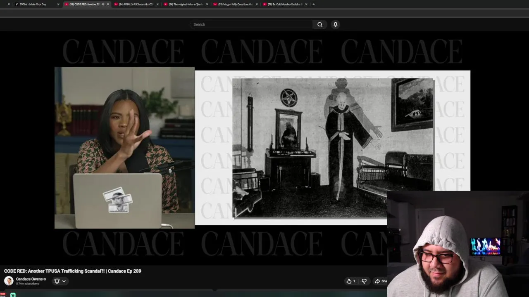Screen dimensions: 529x297
Task: Open a new browser tab
Action: point(314,4)
